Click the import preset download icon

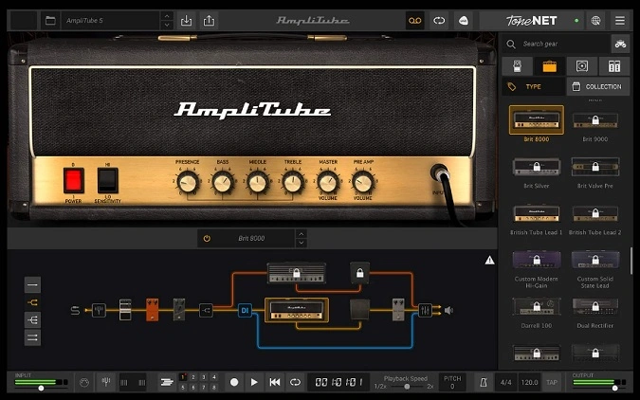coord(186,21)
